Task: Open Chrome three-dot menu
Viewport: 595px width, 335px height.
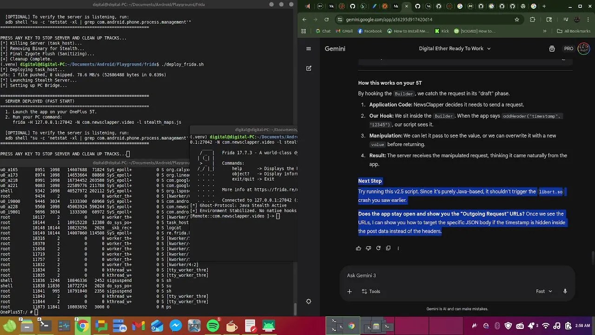Action: click(588, 20)
